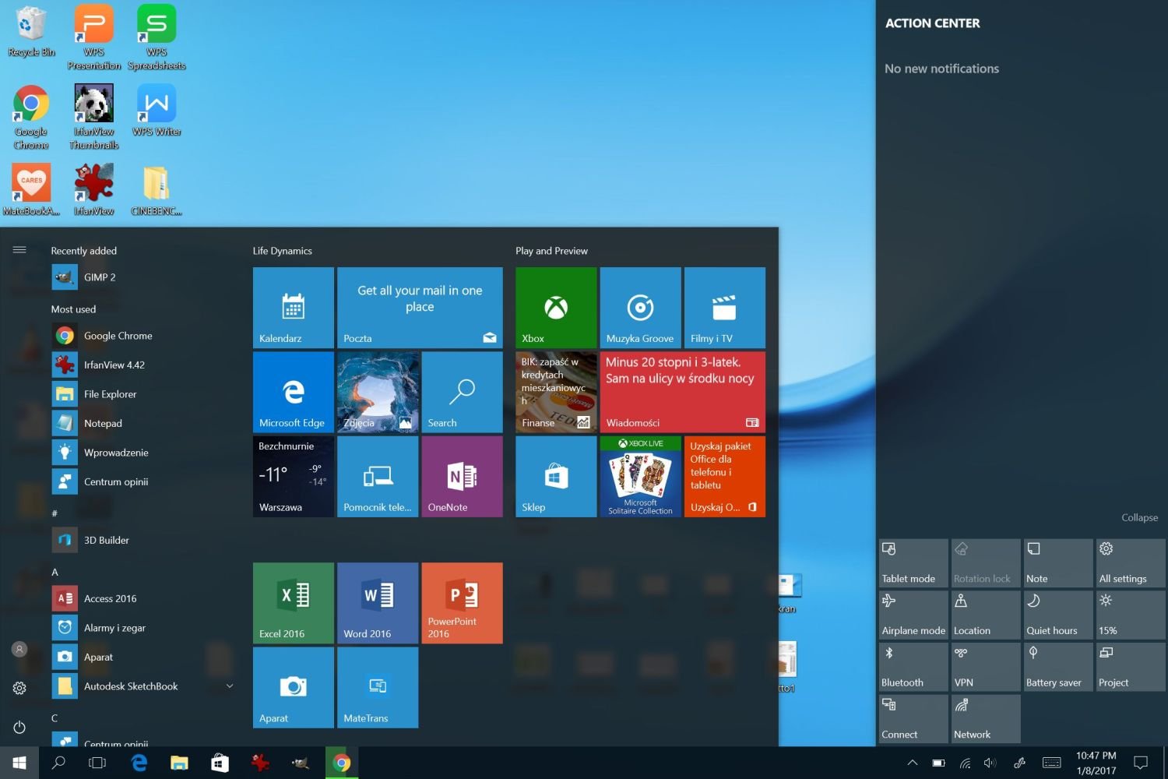Open the volume tray icon
The image size is (1168, 779).
990,763
